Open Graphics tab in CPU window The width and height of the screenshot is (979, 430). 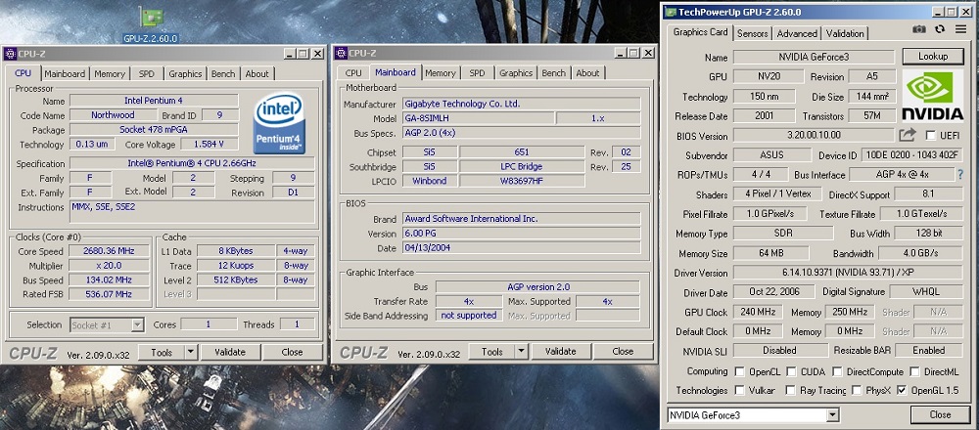click(x=185, y=73)
